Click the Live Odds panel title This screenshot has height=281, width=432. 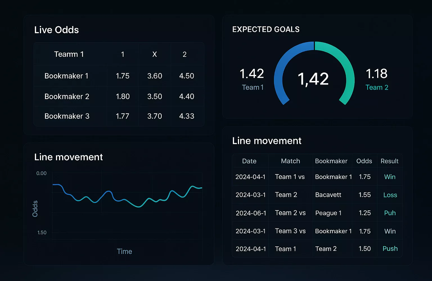point(57,30)
